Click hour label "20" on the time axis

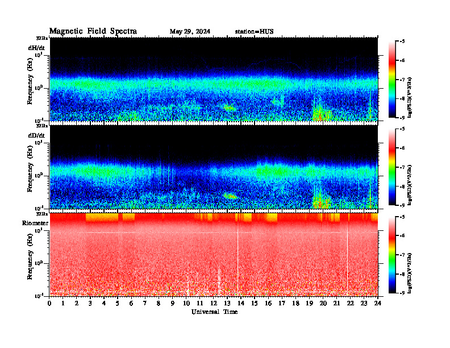point(323,303)
